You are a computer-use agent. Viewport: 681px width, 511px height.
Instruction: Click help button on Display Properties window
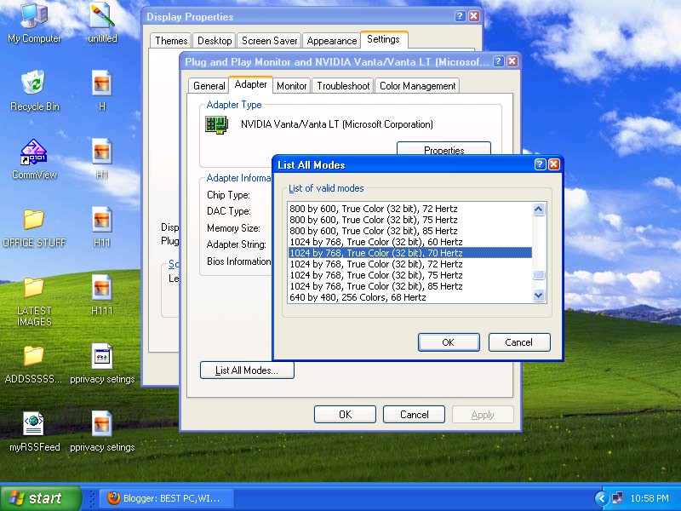coord(460,16)
